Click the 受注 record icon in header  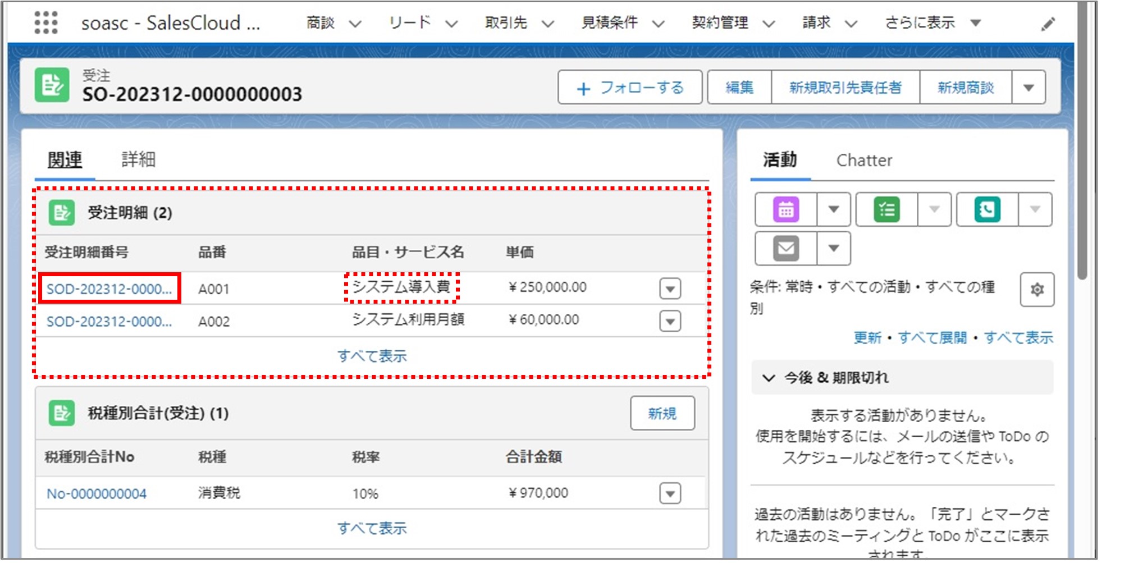click(x=52, y=85)
